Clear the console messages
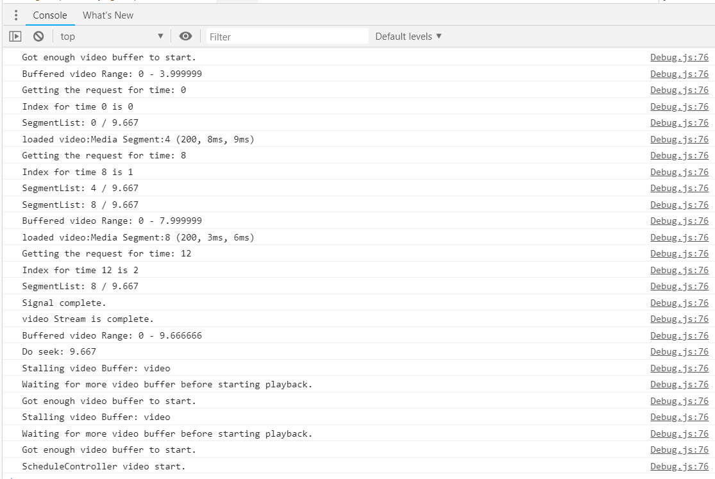 tap(38, 36)
